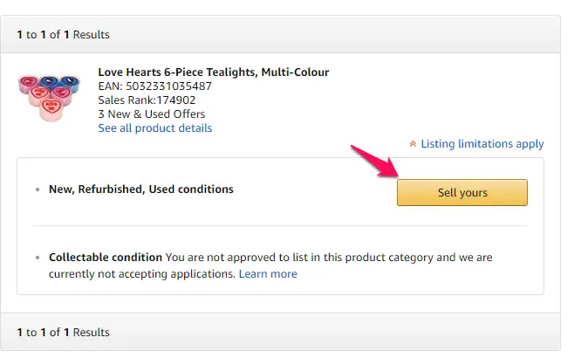Screen dimensions: 574x358
Task: Click the double chevron icon beside Listing limitations
Action: point(413,144)
